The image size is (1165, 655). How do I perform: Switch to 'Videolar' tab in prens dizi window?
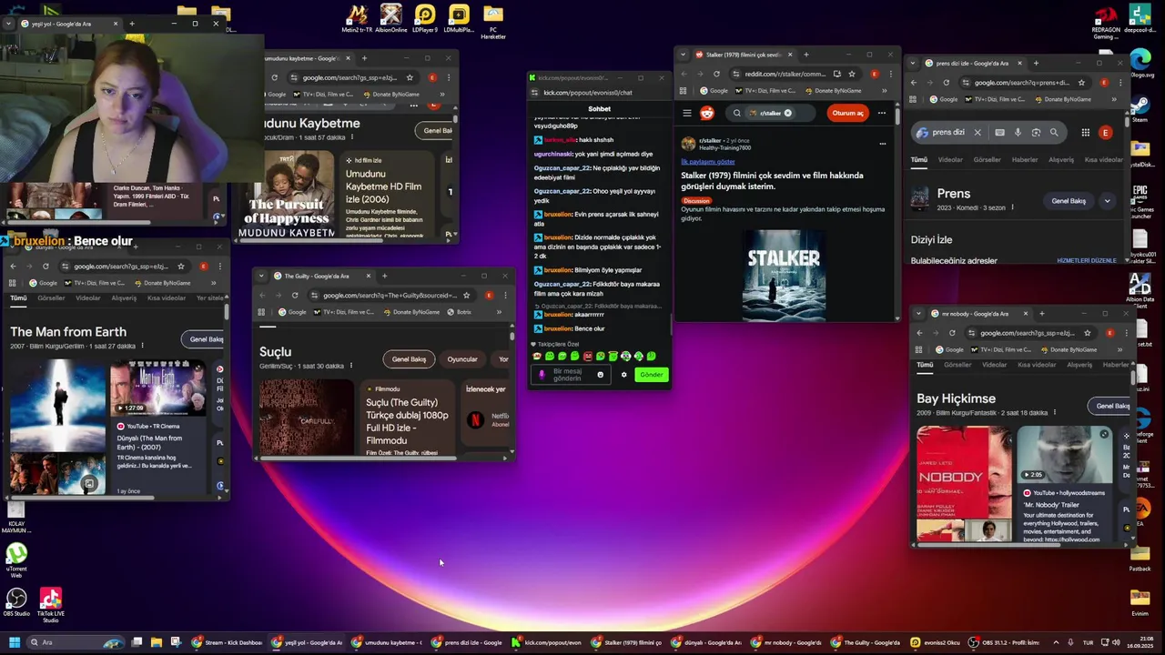tap(950, 160)
